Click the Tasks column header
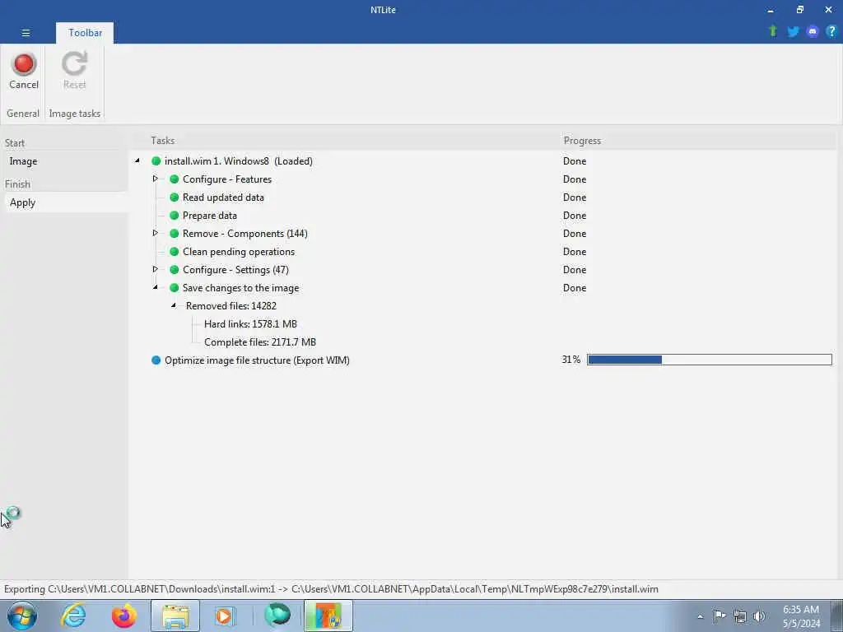Image resolution: width=843 pixels, height=632 pixels. coord(162,140)
